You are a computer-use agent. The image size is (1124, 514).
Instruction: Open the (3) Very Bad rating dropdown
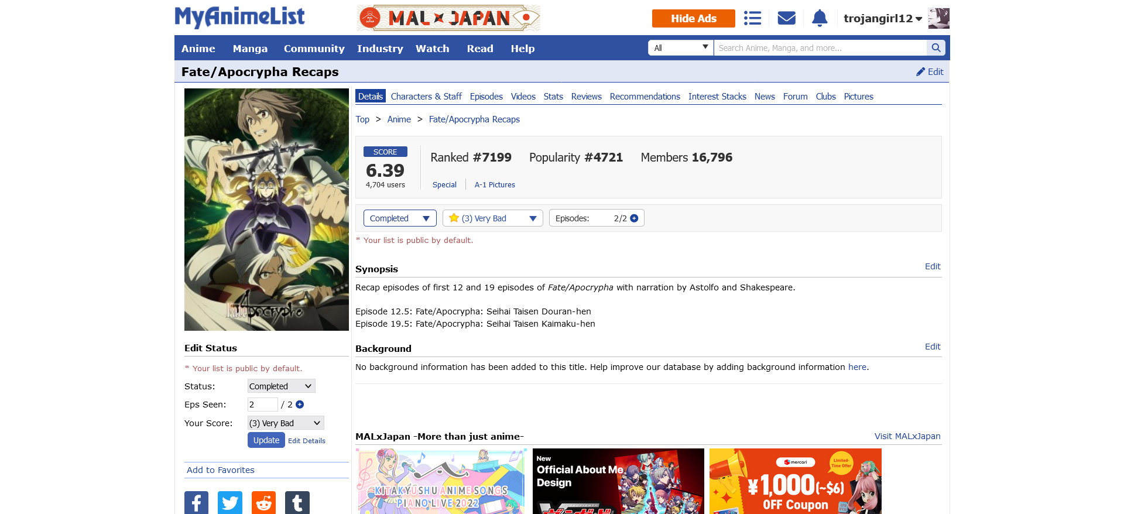493,218
